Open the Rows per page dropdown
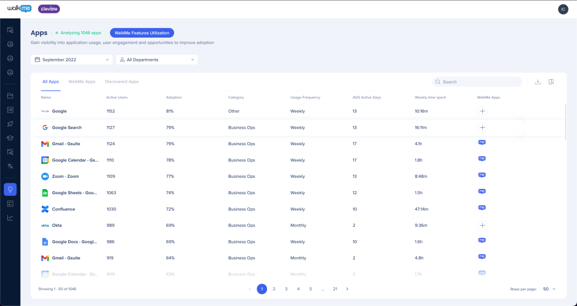577x306 pixels. [x=549, y=289]
